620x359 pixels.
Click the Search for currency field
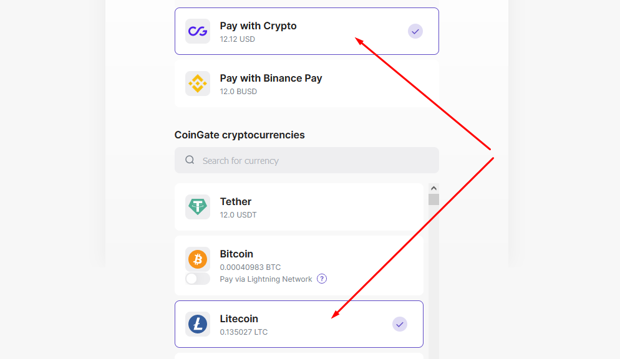click(312, 160)
